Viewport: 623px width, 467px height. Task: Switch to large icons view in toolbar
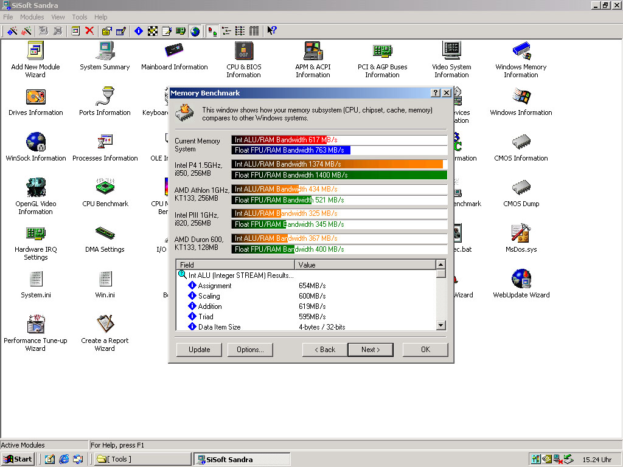coord(212,31)
